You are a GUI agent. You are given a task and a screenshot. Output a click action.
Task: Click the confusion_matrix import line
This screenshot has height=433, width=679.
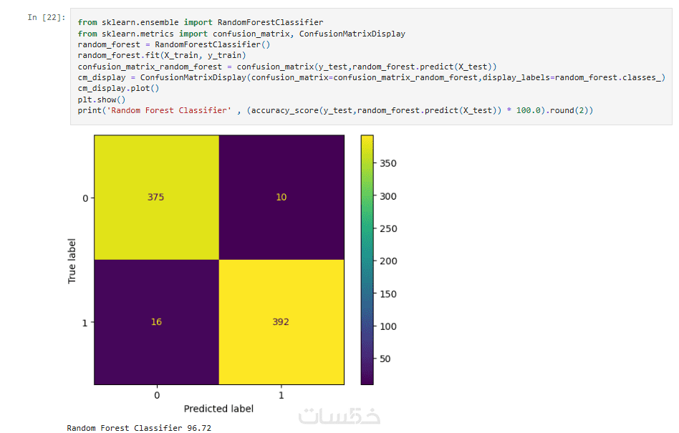click(x=241, y=34)
